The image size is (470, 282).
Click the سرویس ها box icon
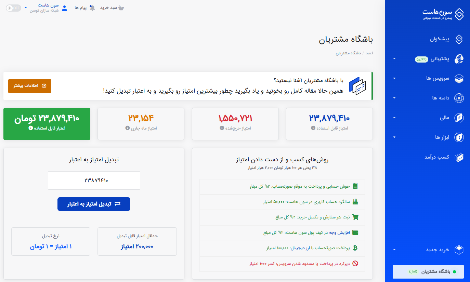click(459, 79)
